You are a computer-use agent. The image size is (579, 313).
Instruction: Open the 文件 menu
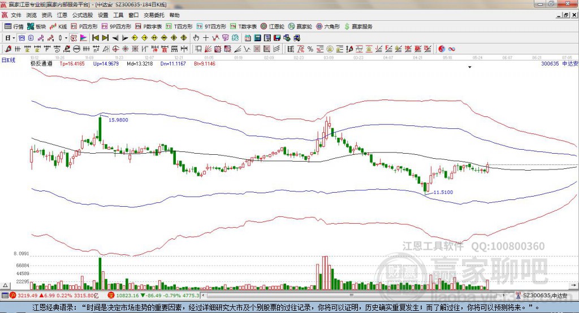(x=16, y=15)
